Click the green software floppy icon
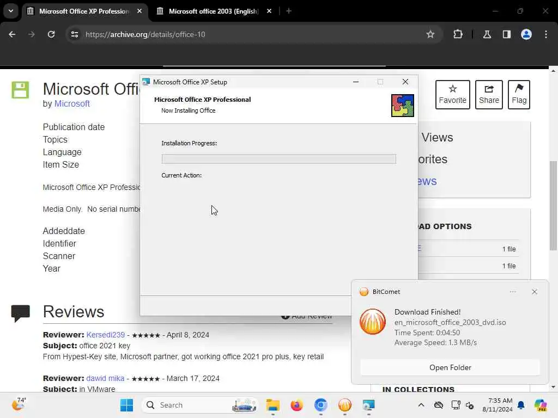Viewport: 558px width, 418px height. click(x=20, y=90)
